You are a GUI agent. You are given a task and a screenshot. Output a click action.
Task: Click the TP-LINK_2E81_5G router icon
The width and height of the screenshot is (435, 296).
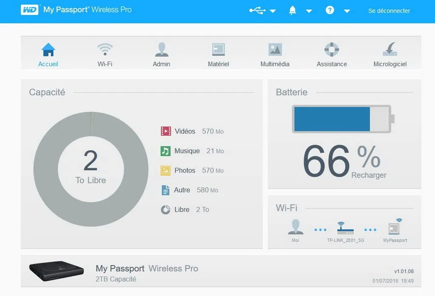coord(345,228)
